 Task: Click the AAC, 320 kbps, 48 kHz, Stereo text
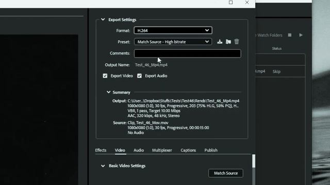point(154,116)
